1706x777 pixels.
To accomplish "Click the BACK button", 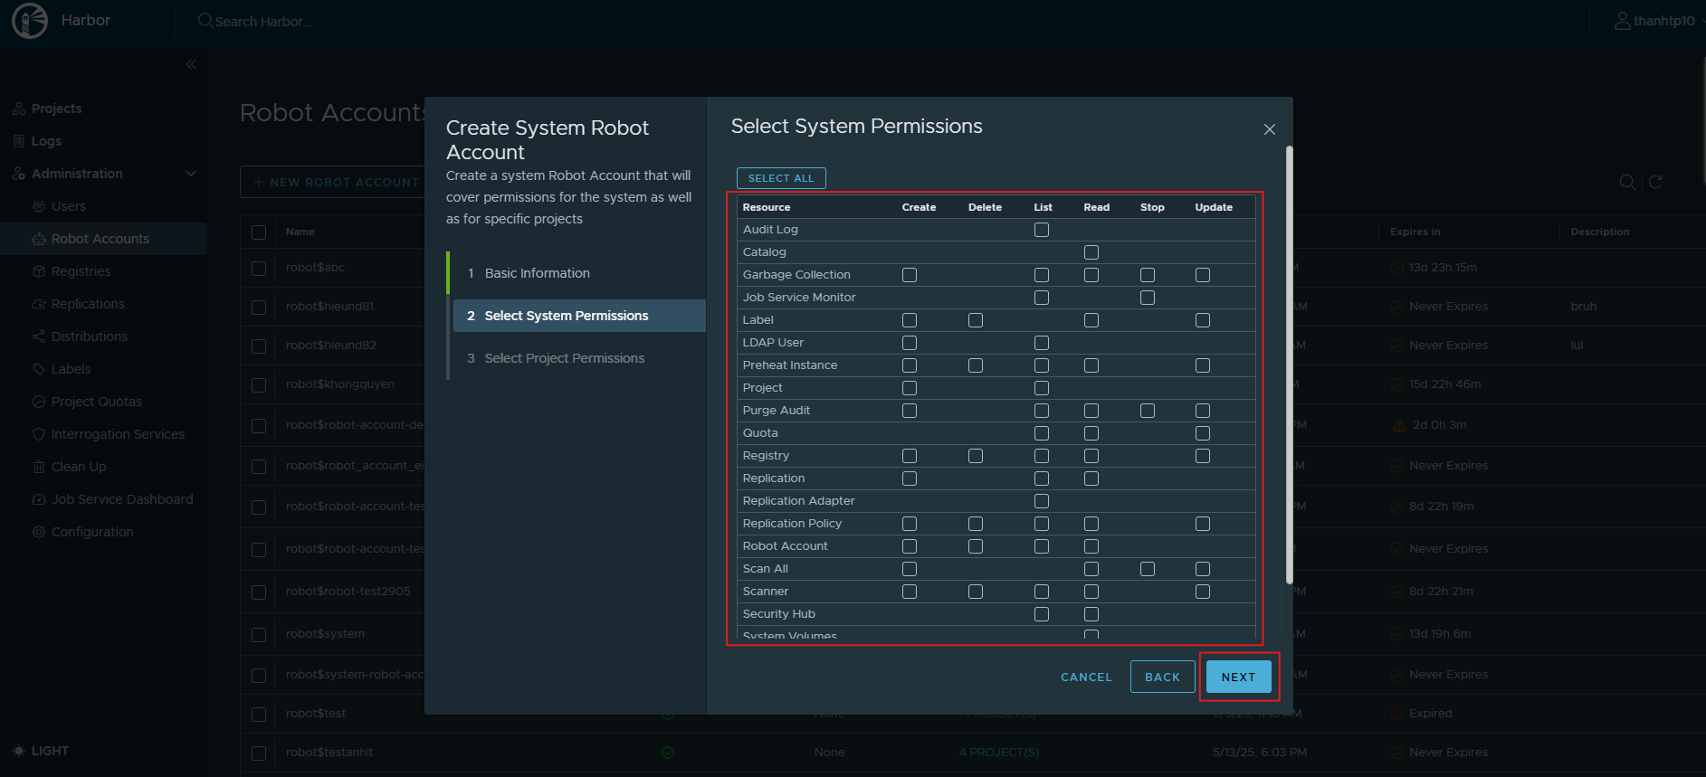I will point(1162,677).
